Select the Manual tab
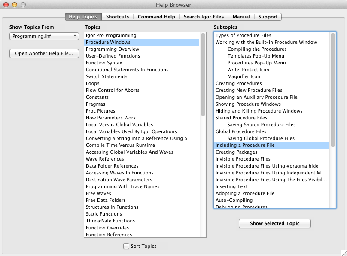 (x=241, y=17)
